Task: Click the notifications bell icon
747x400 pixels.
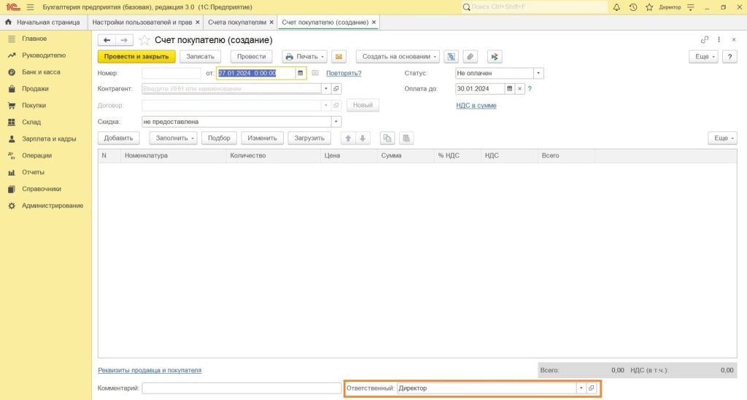Action: (616, 7)
